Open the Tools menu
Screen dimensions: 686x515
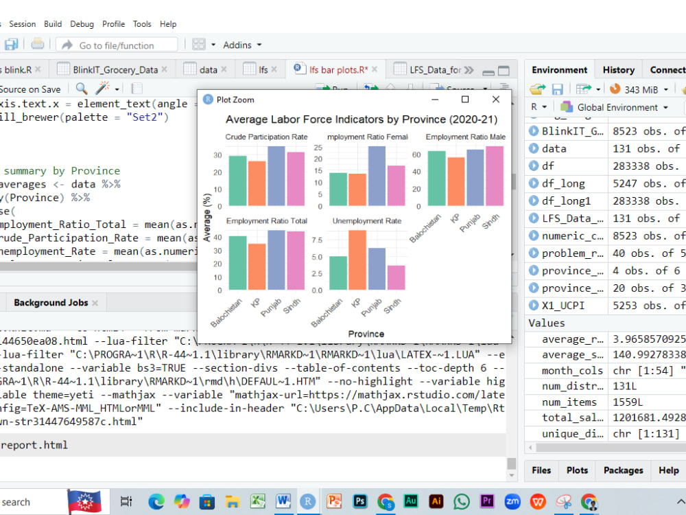142,24
